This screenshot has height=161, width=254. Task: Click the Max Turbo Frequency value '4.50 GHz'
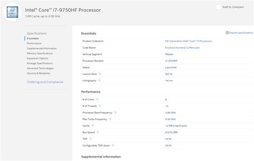pyautogui.click(x=171, y=119)
